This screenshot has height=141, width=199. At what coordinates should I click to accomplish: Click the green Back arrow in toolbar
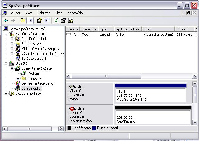pyautogui.click(x=6, y=20)
